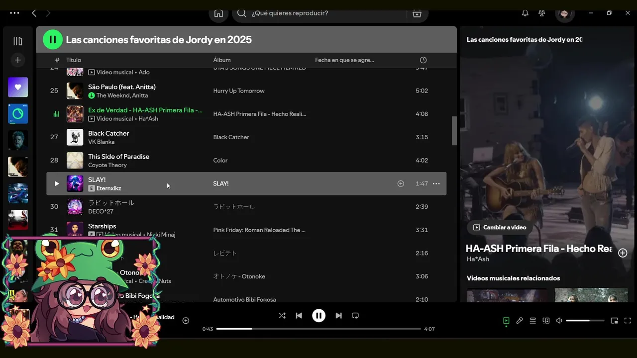
Task: Open the second related music video thumbnail
Action: click(x=591, y=295)
